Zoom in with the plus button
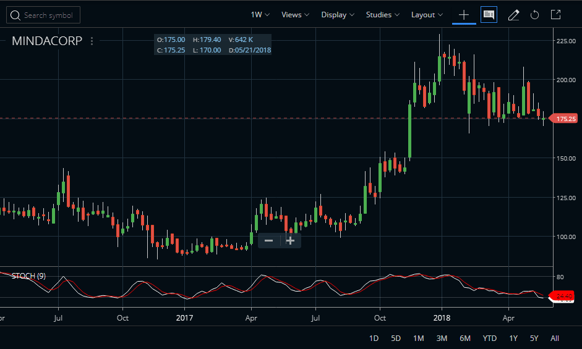This screenshot has height=349, width=582. point(290,241)
